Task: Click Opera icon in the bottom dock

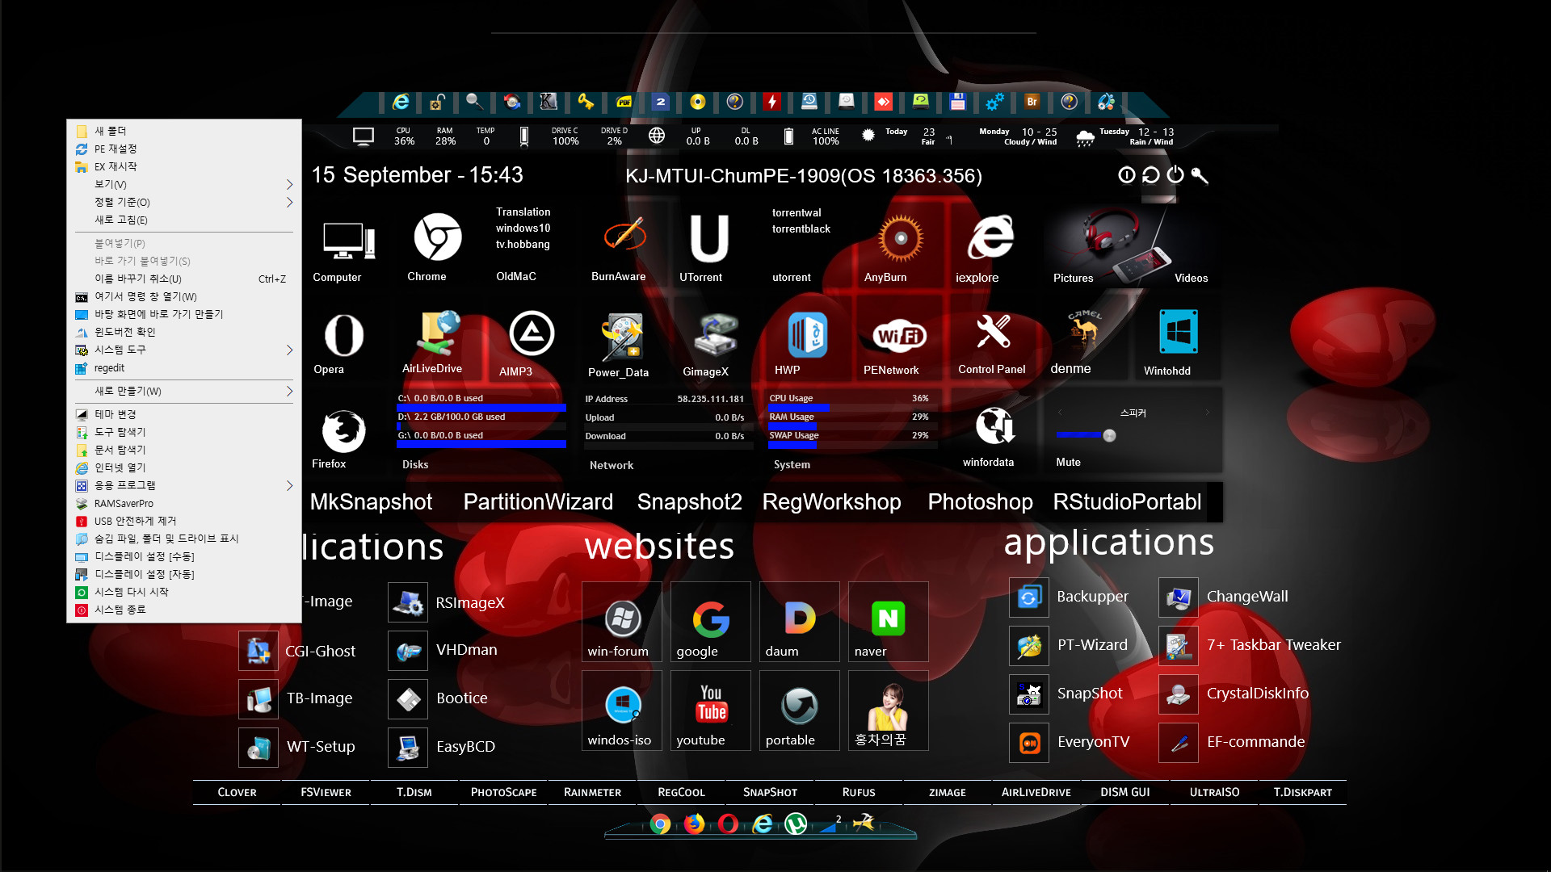Action: (728, 824)
